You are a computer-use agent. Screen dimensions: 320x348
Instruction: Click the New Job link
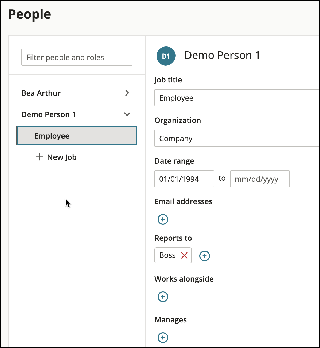pyautogui.click(x=62, y=157)
